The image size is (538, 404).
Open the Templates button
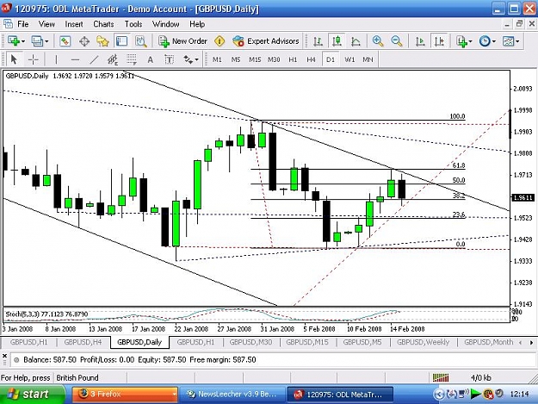[508, 41]
